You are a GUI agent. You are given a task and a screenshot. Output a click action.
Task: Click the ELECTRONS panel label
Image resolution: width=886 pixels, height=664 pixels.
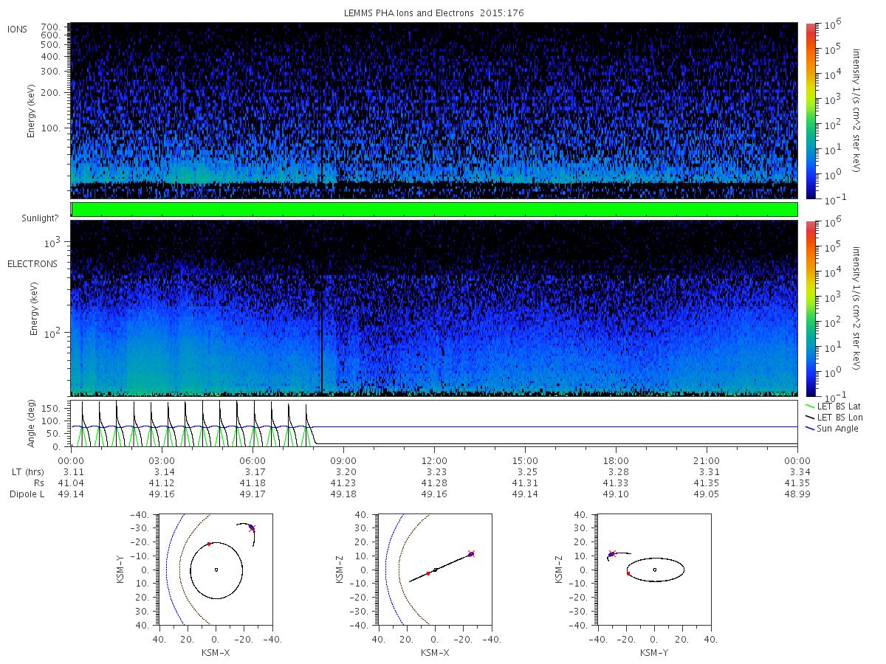pos(32,263)
